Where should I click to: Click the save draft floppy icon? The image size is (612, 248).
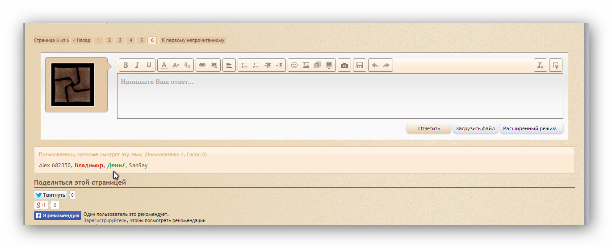(x=360, y=65)
